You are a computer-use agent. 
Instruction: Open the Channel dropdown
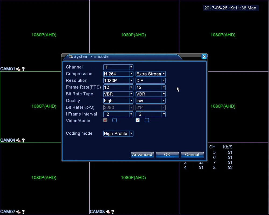(x=118, y=67)
